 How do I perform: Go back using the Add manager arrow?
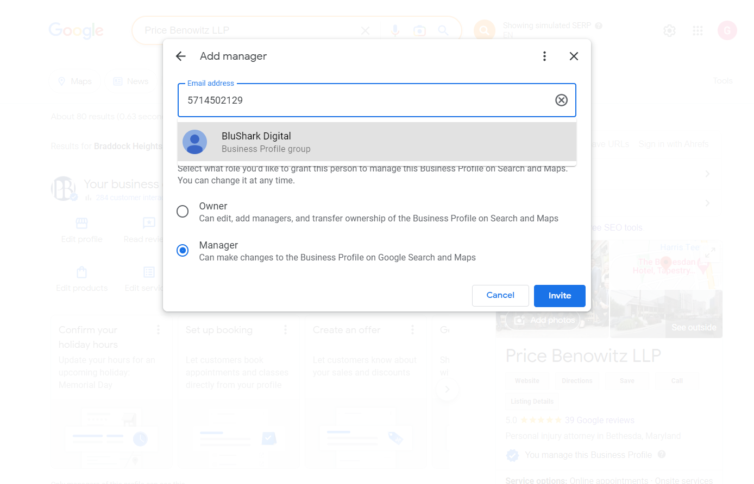pos(181,56)
